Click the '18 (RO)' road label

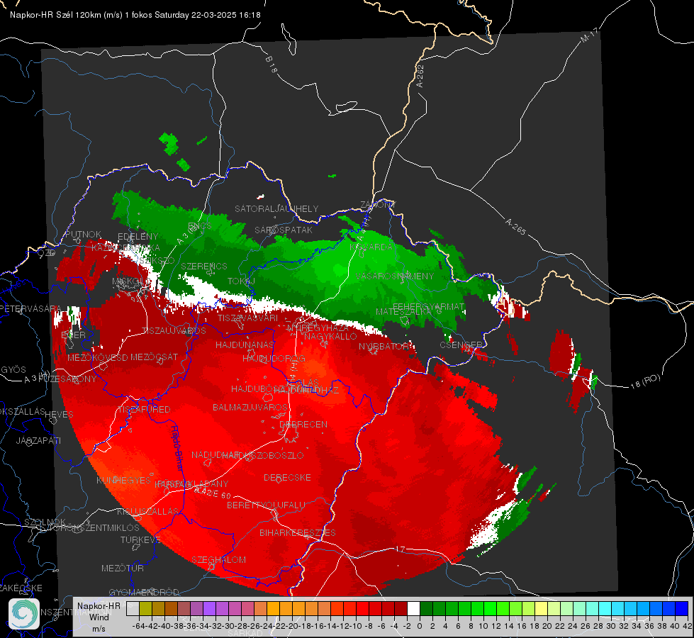click(x=645, y=381)
